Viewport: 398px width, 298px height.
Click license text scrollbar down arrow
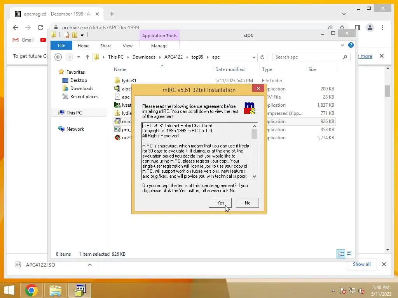point(254,177)
